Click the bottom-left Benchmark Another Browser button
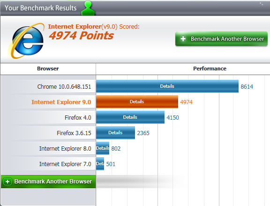Image resolution: width=270 pixels, height=206 pixels. pos(48,182)
